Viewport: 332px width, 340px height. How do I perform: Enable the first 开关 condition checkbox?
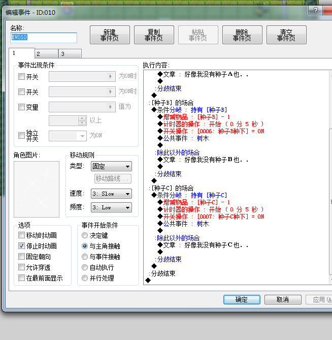click(x=21, y=77)
